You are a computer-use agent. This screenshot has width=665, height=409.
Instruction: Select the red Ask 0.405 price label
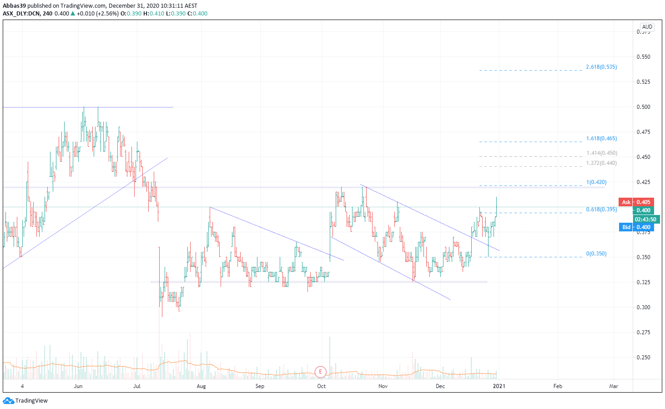636,202
